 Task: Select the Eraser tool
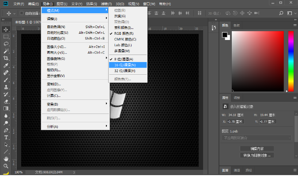pyautogui.click(x=6, y=101)
